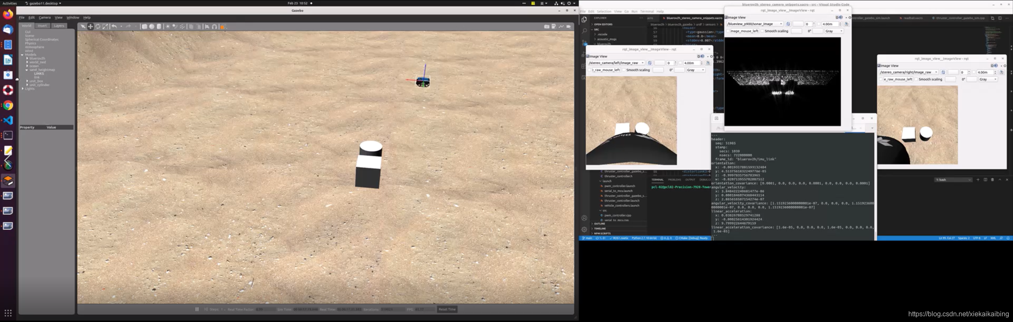1013x322 pixels.
Task: Add a point light in Gazebo
Action: tap(168, 27)
